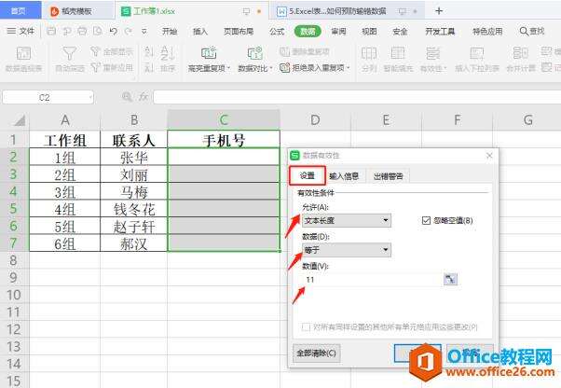This screenshot has height=388, width=561.
Task: Click the range selector icon beside 数值 field
Action: 451,279
